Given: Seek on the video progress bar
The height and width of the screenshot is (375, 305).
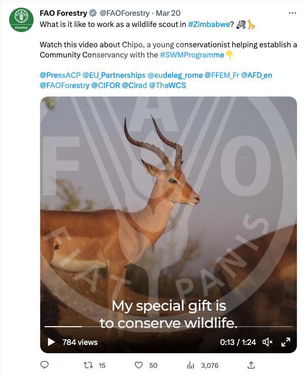Looking at the screenshot, I should (169, 327).
